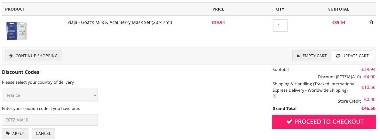Image resolution: width=380 pixels, height=140 pixels.
Task: Click the x icon on Empty Cart
Action: (x=298, y=56)
